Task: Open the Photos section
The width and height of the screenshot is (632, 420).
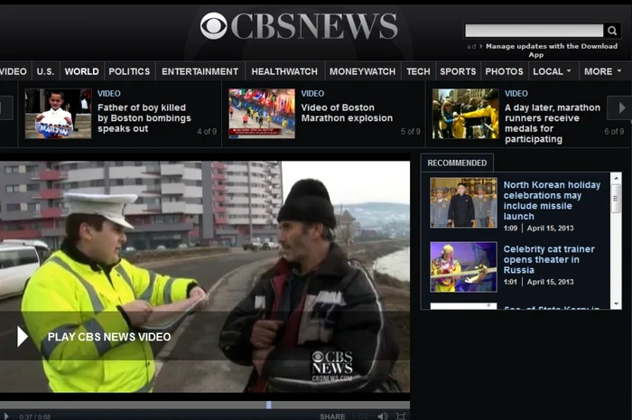Action: (x=504, y=71)
